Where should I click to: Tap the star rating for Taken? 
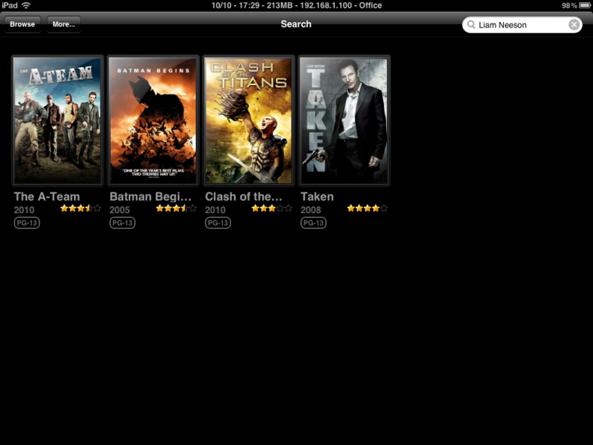point(368,208)
